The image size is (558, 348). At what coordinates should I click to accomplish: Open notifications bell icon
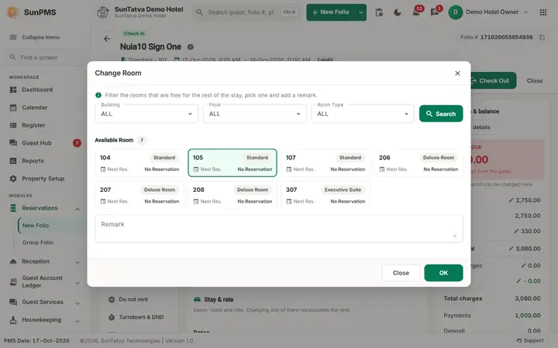[416, 12]
